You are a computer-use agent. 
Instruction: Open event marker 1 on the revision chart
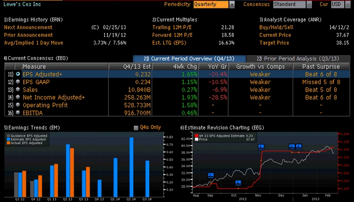point(211,175)
